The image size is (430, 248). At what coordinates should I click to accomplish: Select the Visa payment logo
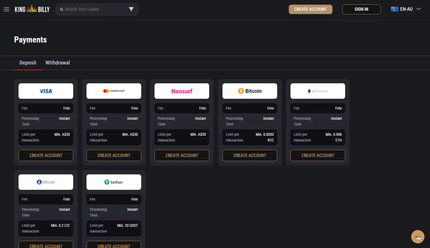46,91
